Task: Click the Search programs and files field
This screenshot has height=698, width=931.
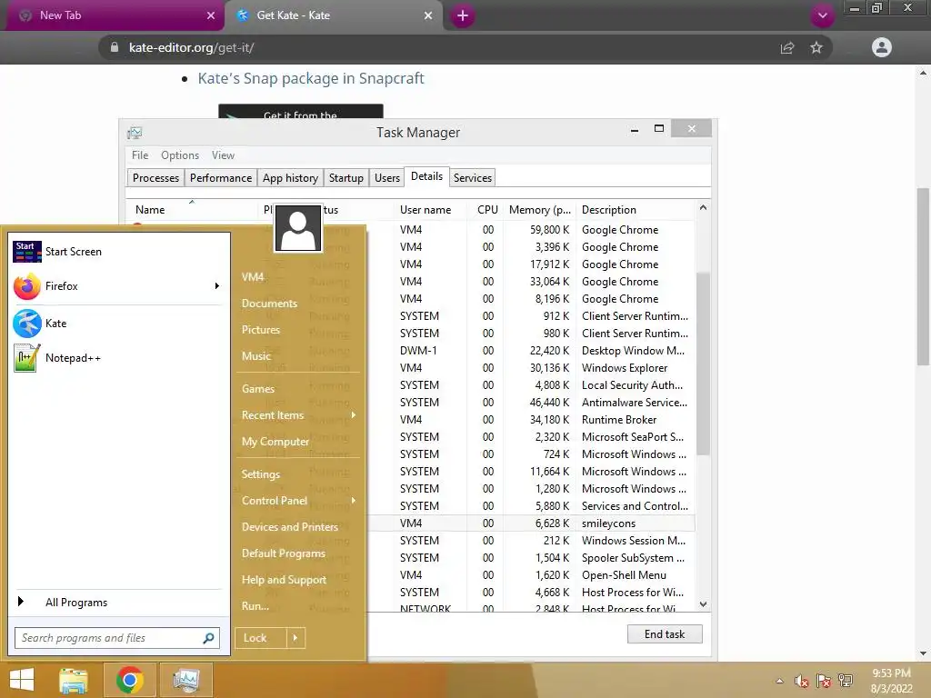Action: coord(117,638)
